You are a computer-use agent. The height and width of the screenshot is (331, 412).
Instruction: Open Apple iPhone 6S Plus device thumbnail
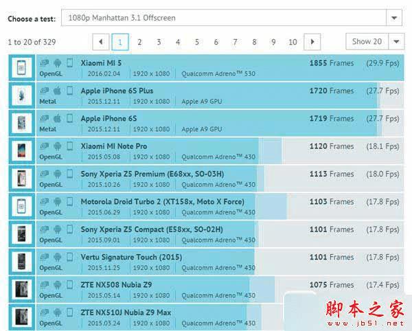[x=22, y=95]
